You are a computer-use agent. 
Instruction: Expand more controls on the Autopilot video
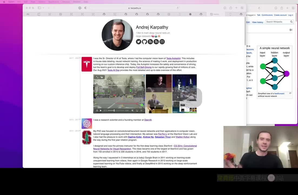[x=141, y=110]
